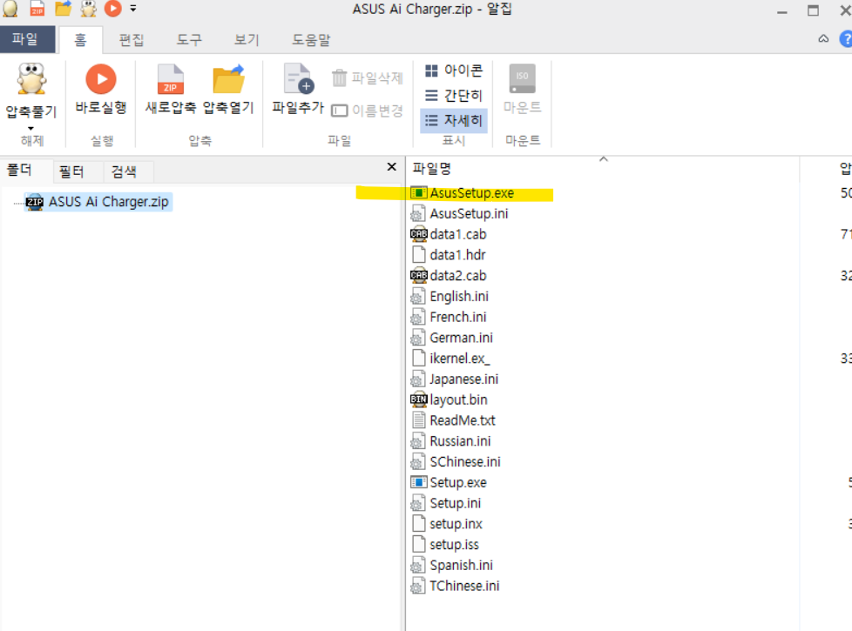Viewport: 852px width, 631px height.
Task: Select the 검색 panel tab
Action: tap(124, 172)
